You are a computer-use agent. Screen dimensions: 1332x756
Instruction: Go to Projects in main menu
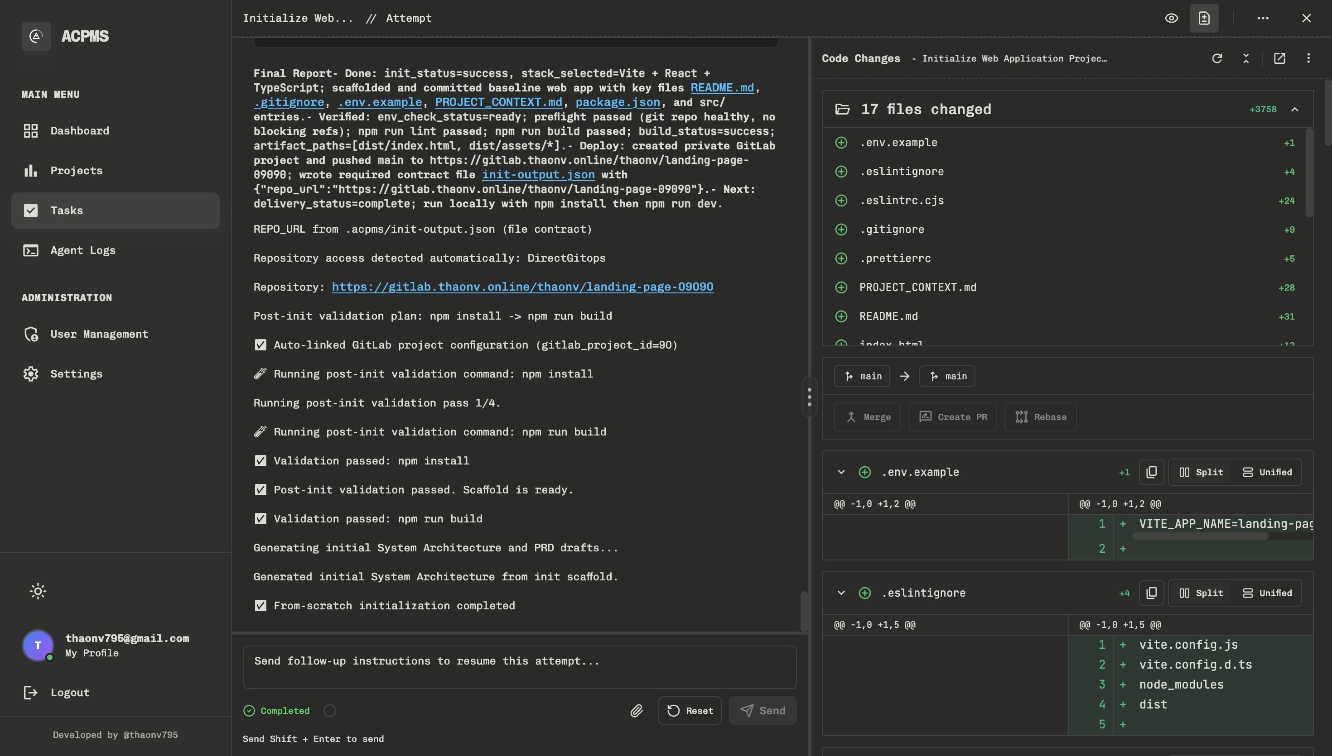pyautogui.click(x=77, y=171)
